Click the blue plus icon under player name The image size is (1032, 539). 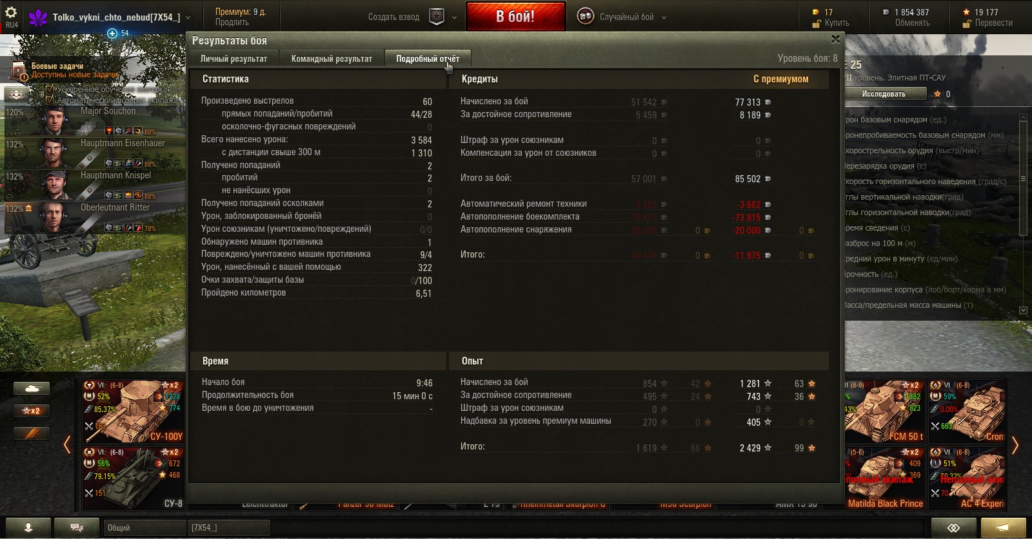point(112,33)
